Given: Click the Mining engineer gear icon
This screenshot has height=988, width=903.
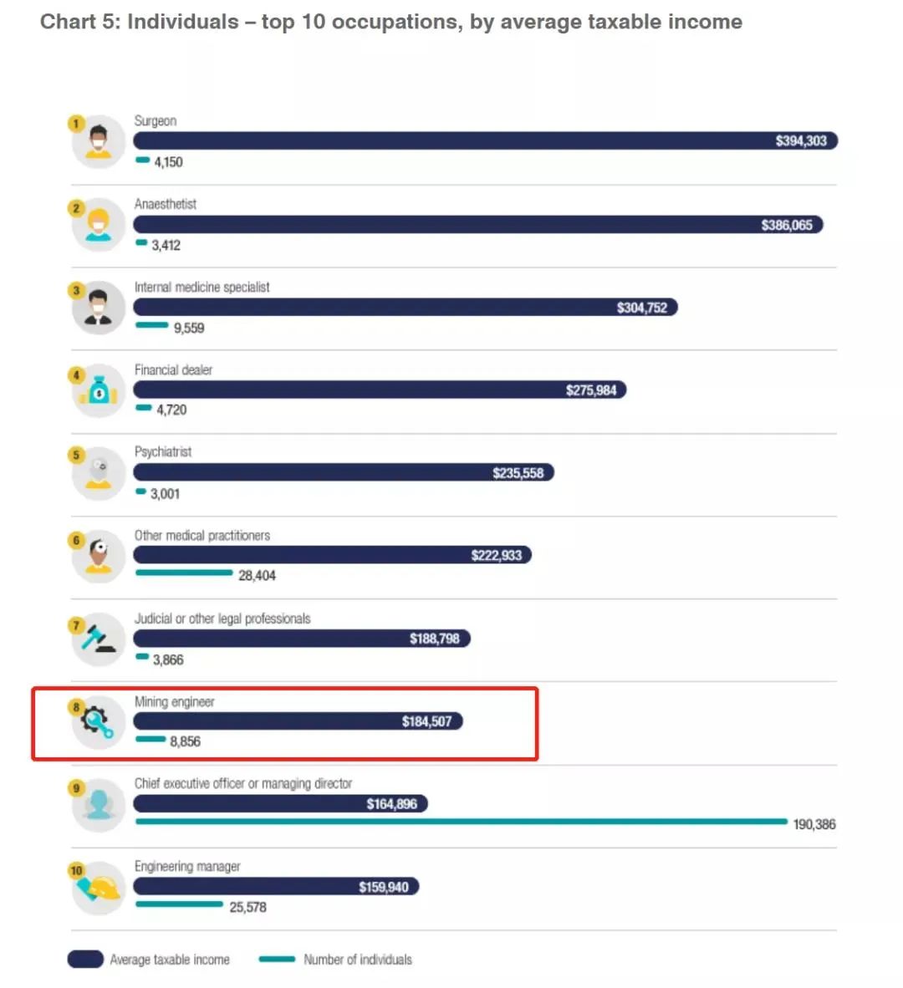Looking at the screenshot, I should pos(99,721).
